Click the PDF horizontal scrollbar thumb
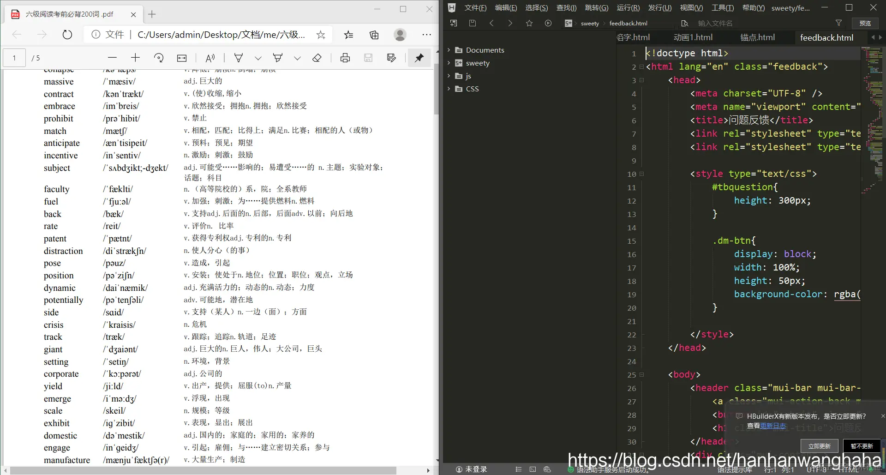Viewport: 886px width, 475px height. pos(204,470)
